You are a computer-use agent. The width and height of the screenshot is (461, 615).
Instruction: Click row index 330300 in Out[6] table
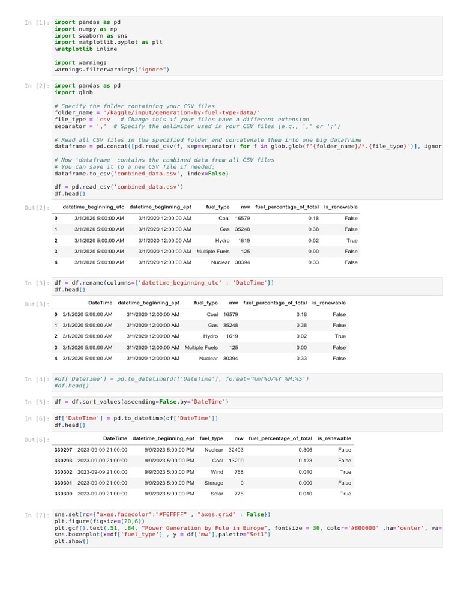(x=63, y=494)
